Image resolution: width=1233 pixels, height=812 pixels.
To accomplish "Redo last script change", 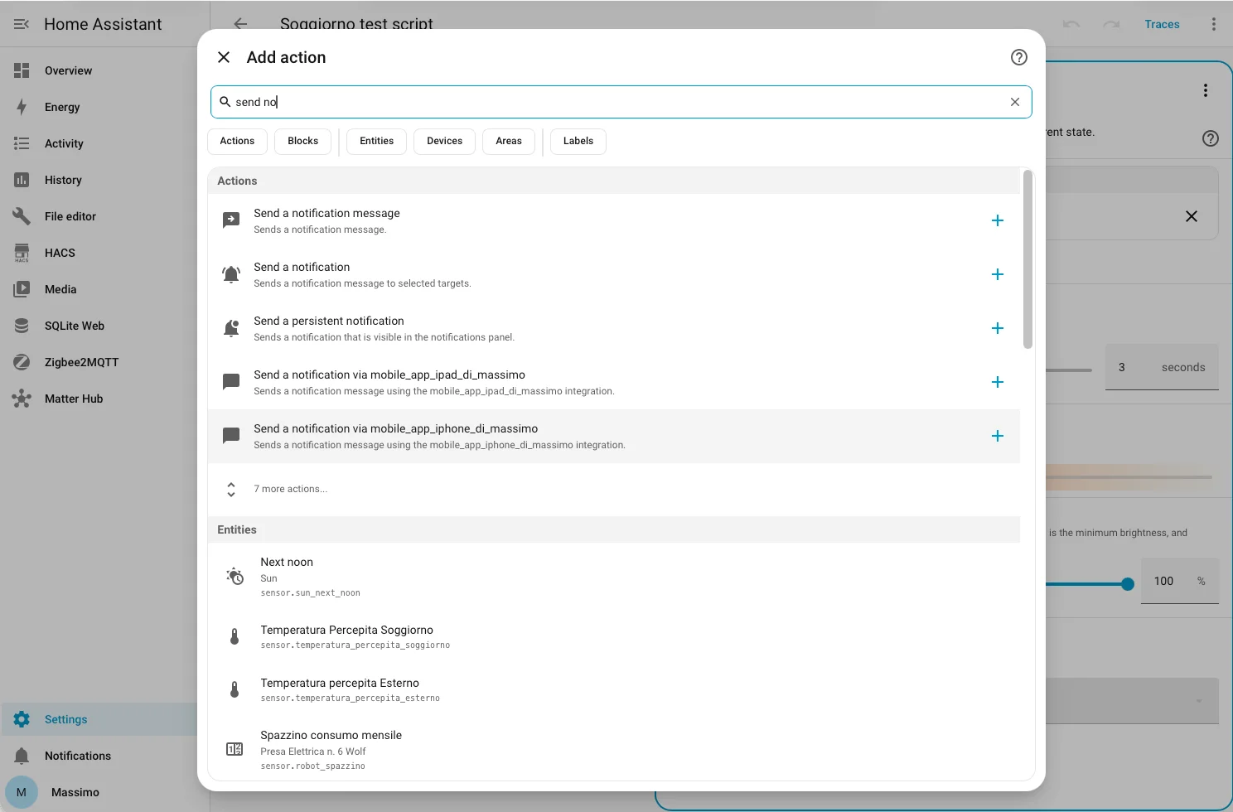I will point(1111,24).
